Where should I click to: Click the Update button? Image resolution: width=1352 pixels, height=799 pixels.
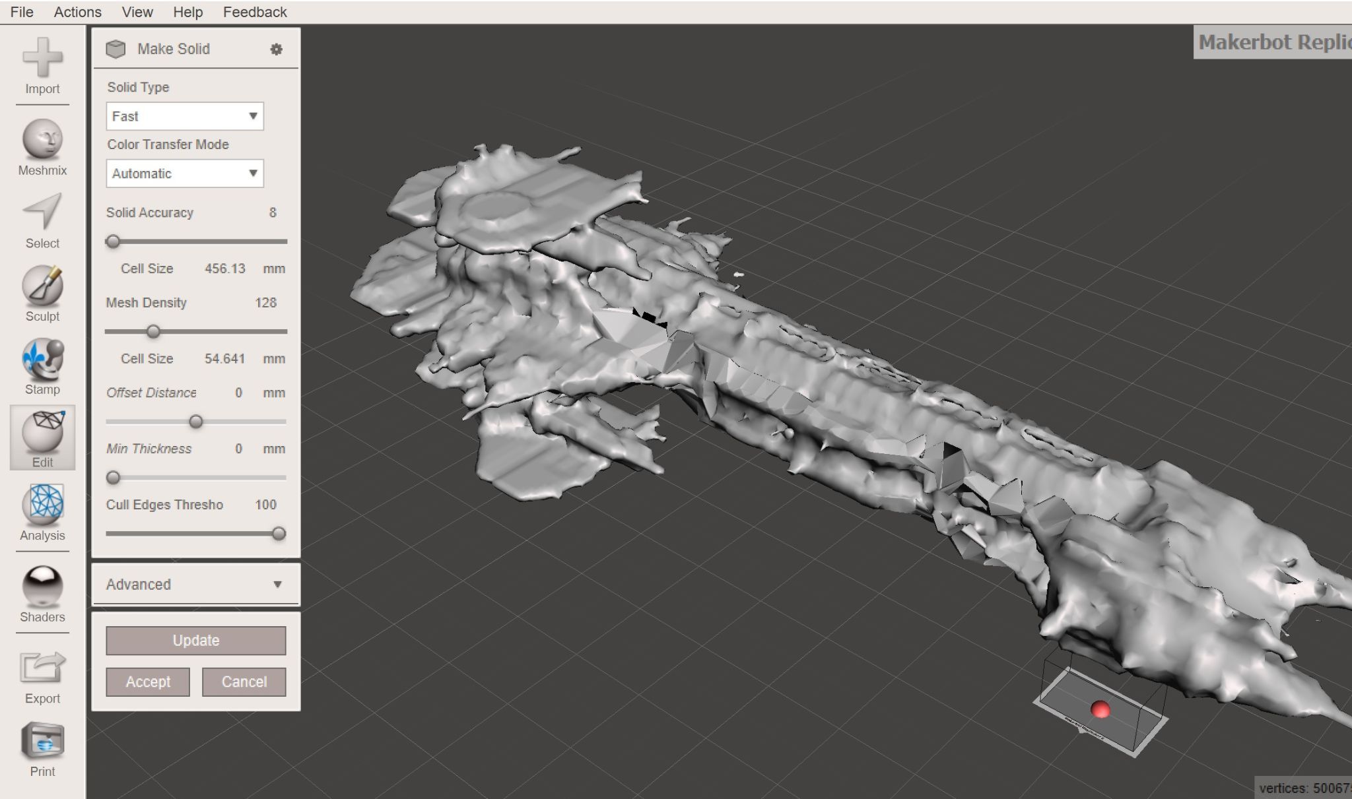click(x=196, y=641)
